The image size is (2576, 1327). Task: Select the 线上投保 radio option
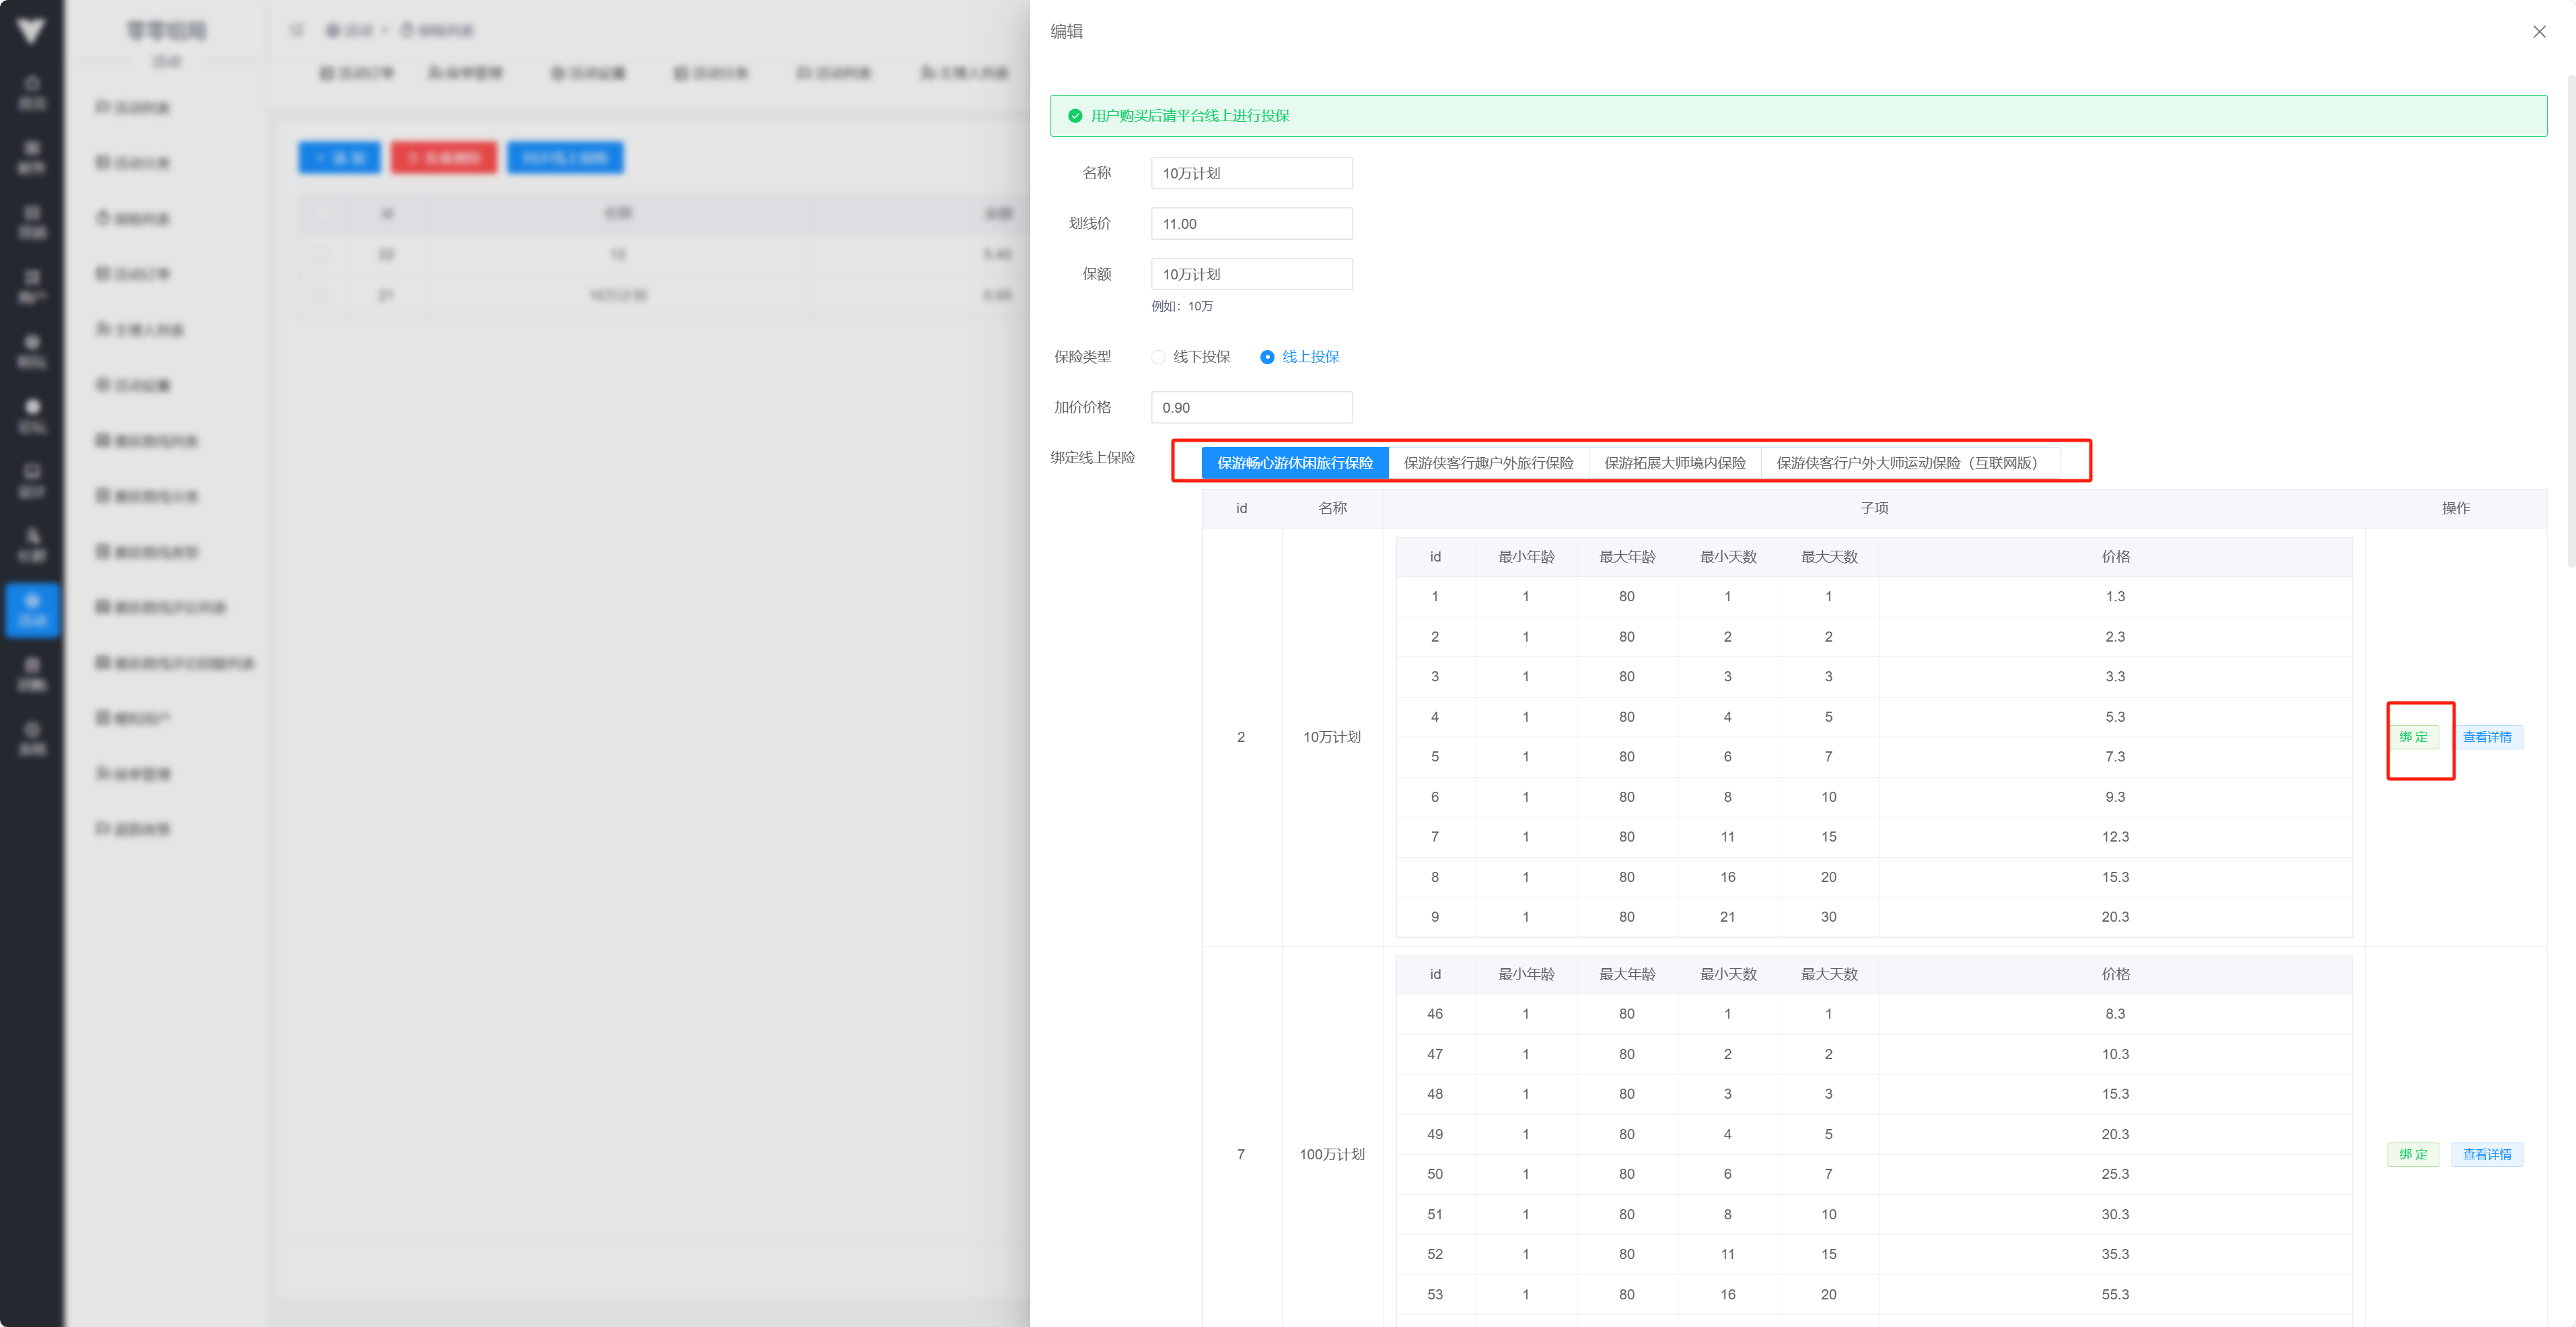click(1267, 358)
